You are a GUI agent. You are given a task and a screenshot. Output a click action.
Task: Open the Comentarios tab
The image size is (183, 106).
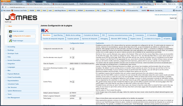coord(139,35)
